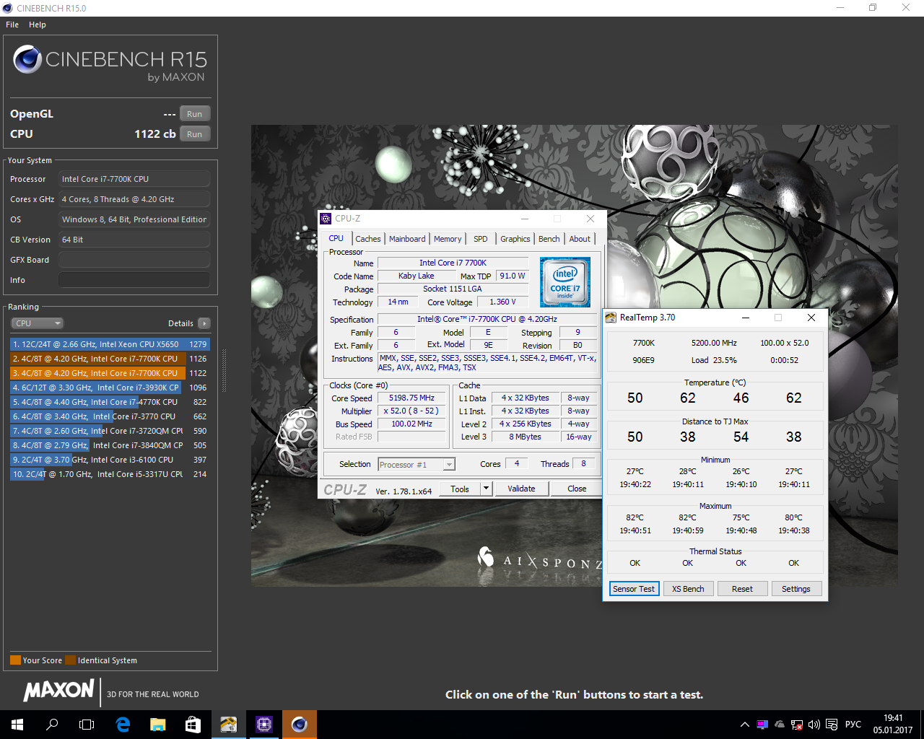
Task: Switch to the Caches tab in CPU-Z
Action: 368,239
